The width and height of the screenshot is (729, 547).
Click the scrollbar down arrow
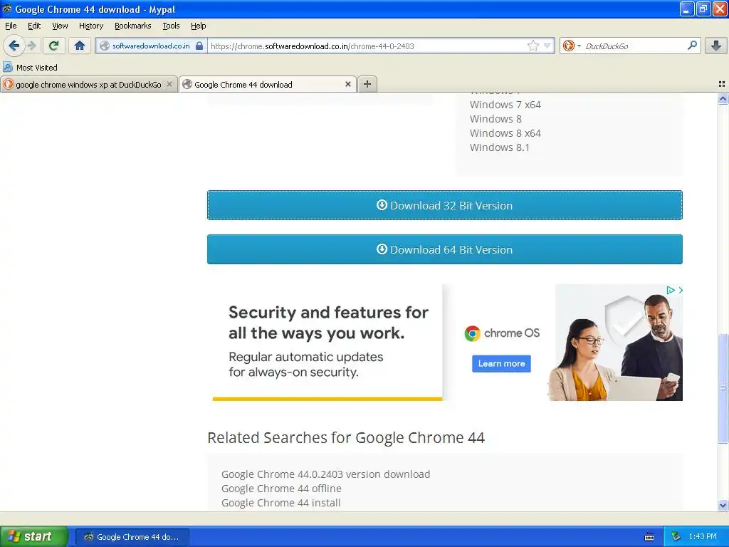coord(723,506)
